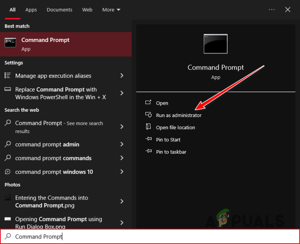Viewport: 300px width, 244px height.
Task: Switch to the Documents tab
Action: tap(59, 10)
